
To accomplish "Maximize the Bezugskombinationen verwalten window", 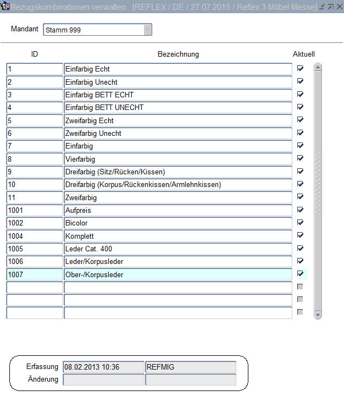I will coord(330,7).
